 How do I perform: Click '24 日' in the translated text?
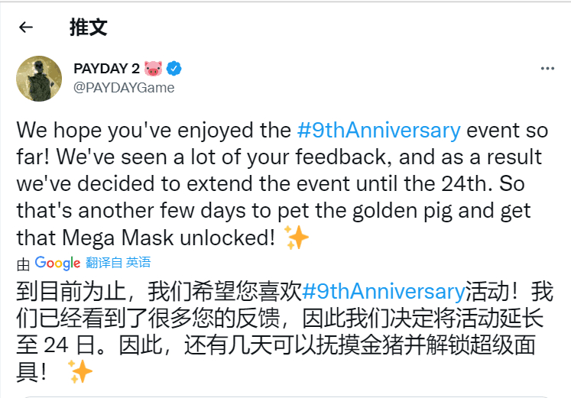[x=70, y=345]
